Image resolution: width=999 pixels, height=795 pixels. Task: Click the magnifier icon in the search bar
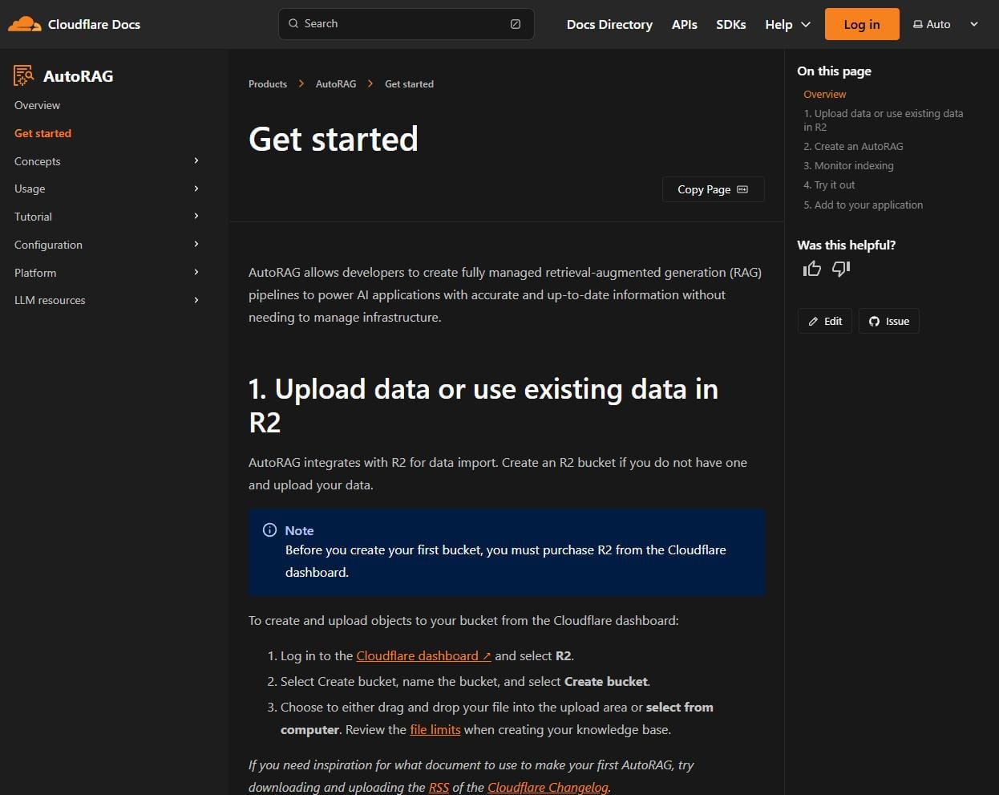[x=293, y=23]
